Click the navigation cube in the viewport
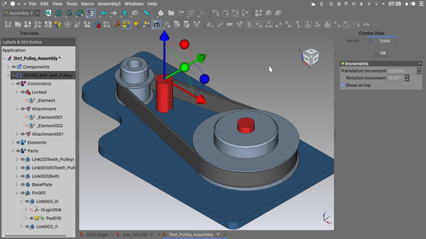Screen dimensions: 426x239 point(310,56)
